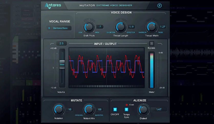Click the WIDE label by Throat Width

point(160,32)
